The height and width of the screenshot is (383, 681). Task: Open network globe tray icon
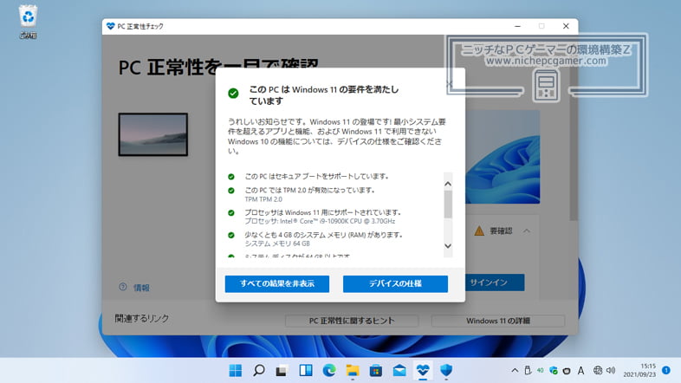pos(598,370)
